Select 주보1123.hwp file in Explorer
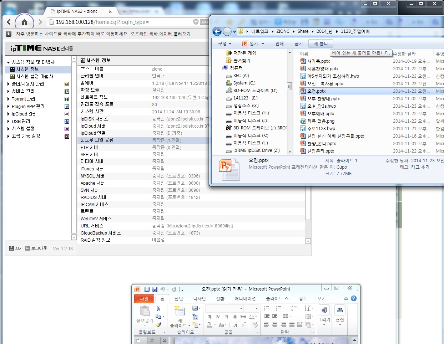Screen dimensions: 444x344 pyautogui.click(x=321, y=129)
